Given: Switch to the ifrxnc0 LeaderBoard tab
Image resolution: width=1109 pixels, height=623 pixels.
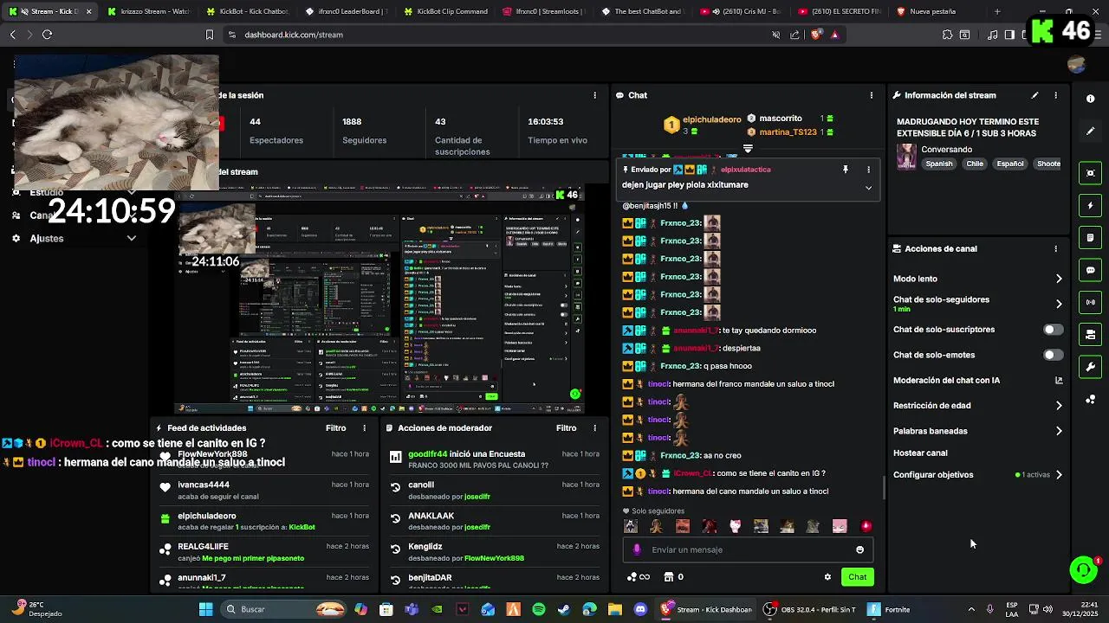Looking at the screenshot, I should tap(347, 11).
